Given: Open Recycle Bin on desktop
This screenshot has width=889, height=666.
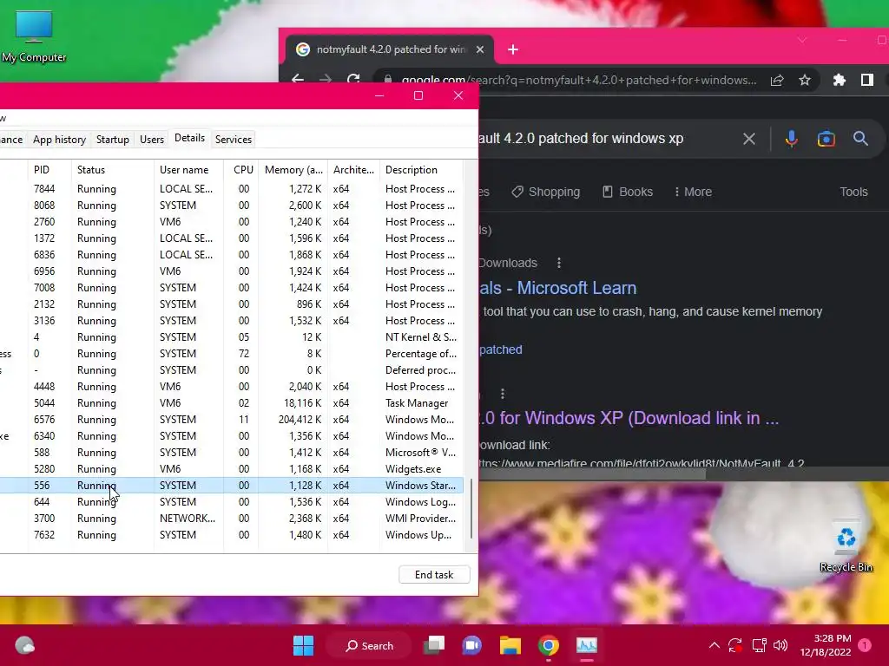Looking at the screenshot, I should click(x=846, y=547).
